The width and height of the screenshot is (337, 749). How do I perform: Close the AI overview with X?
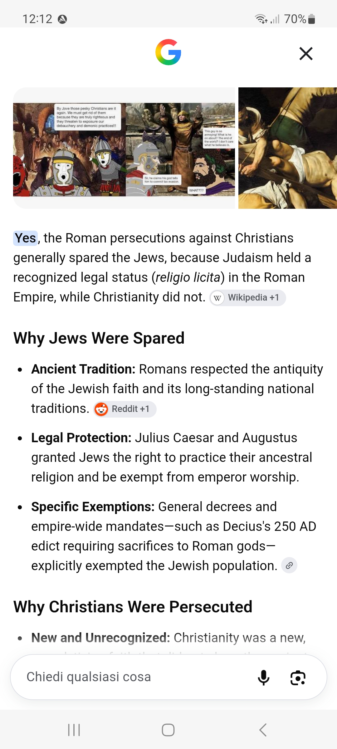click(x=306, y=53)
